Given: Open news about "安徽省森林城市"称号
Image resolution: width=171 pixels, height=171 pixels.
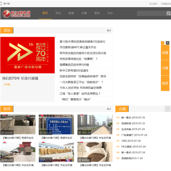Looking at the screenshot, I should pos(83,76).
